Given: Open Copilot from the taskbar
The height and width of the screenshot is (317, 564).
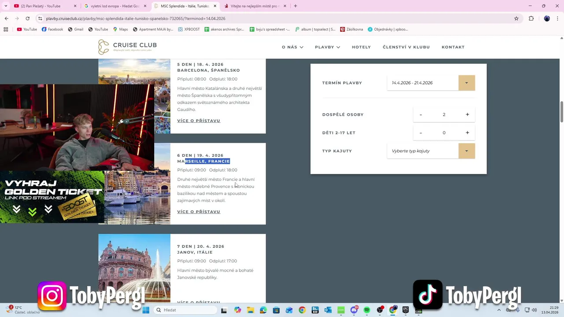Looking at the screenshot, I should pyautogui.click(x=237, y=310).
